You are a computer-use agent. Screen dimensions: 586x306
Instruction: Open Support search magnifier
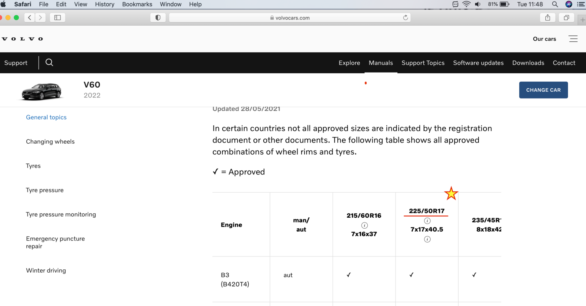(x=49, y=63)
